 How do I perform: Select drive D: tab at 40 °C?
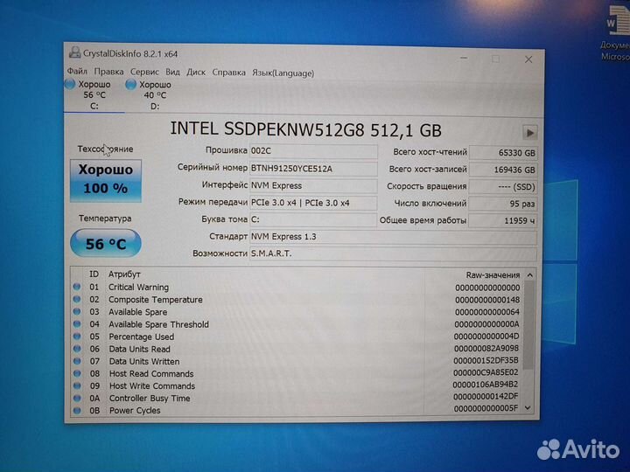tap(155, 95)
